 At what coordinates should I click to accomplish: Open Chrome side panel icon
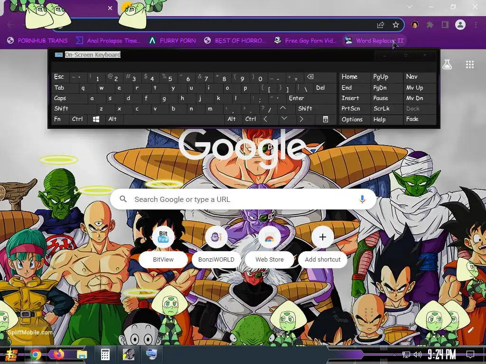pyautogui.click(x=445, y=25)
